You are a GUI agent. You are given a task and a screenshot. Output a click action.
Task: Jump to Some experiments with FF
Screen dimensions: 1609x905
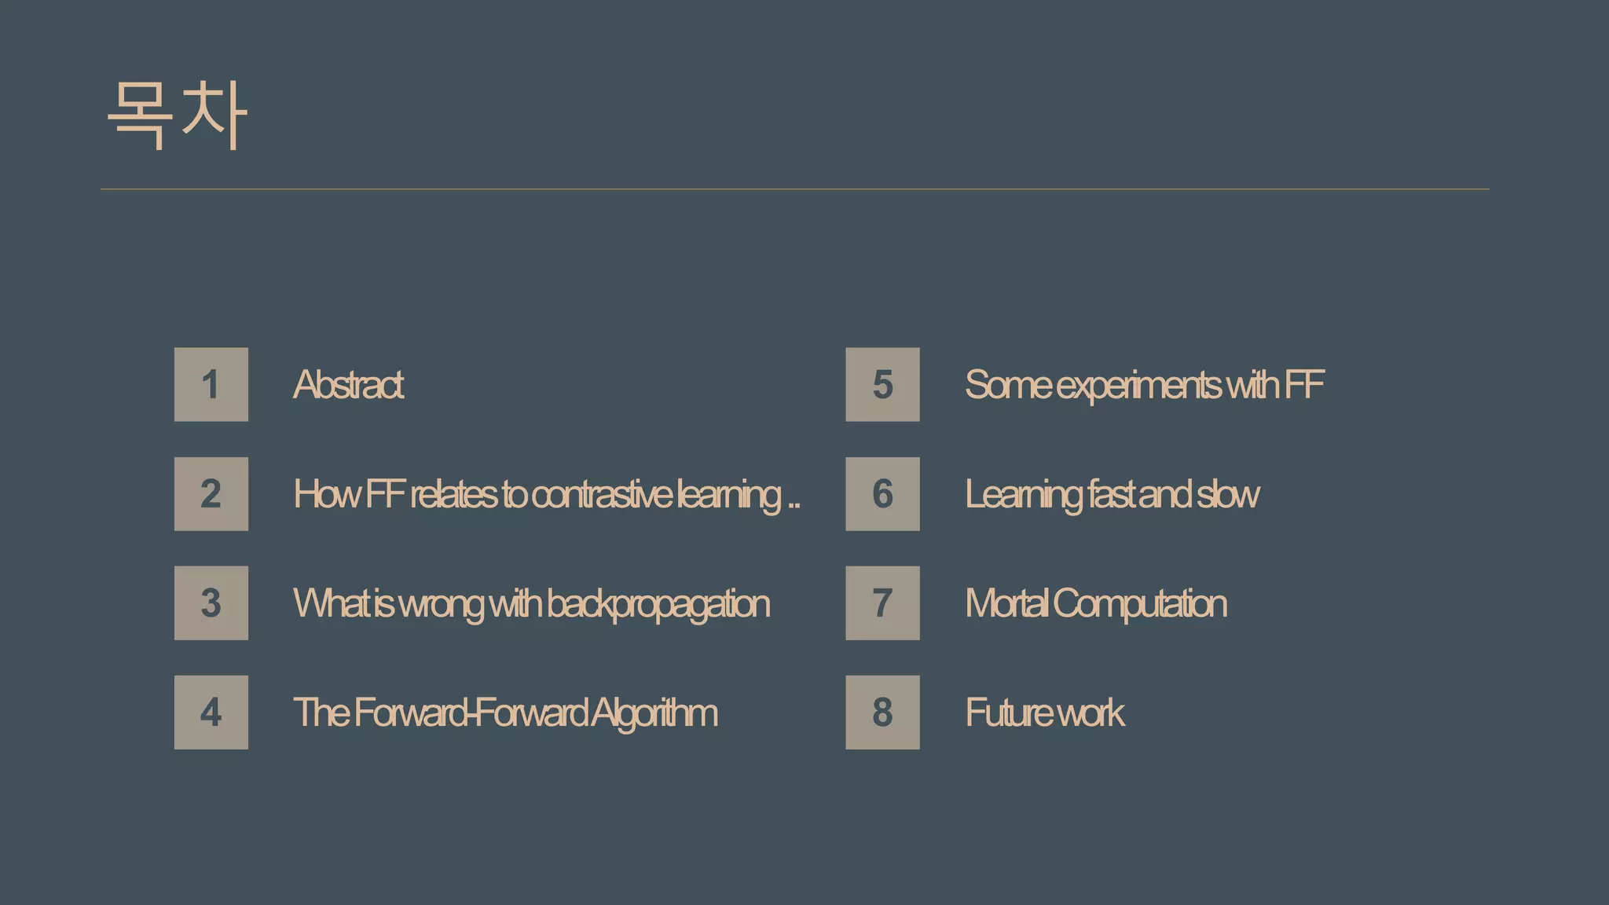[1145, 385]
